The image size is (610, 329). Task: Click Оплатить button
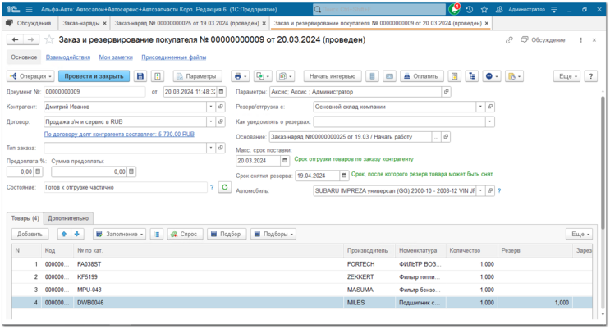click(x=422, y=76)
